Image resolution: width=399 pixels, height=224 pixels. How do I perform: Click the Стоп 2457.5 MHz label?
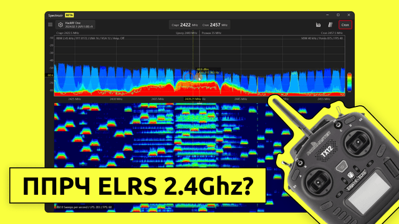(332, 33)
